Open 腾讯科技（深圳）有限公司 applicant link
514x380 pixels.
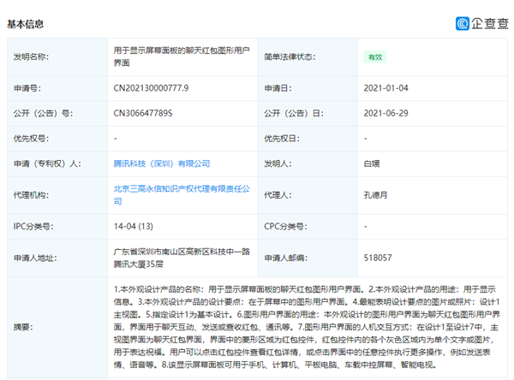tap(162, 163)
